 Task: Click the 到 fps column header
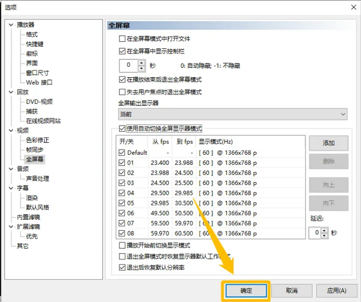click(x=184, y=142)
